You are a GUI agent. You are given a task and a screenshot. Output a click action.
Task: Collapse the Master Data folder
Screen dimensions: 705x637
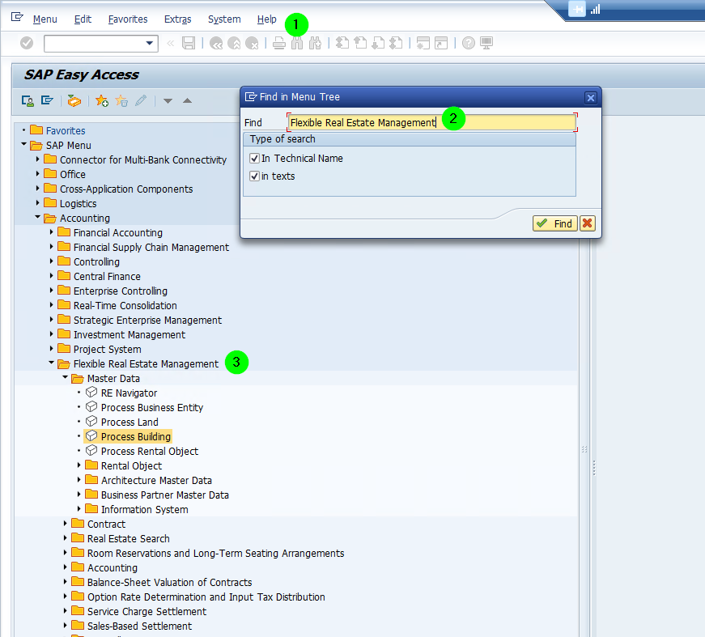pos(66,378)
